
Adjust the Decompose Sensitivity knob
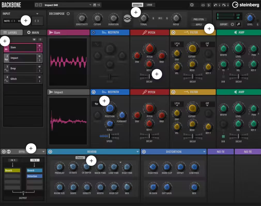coord(82,18)
